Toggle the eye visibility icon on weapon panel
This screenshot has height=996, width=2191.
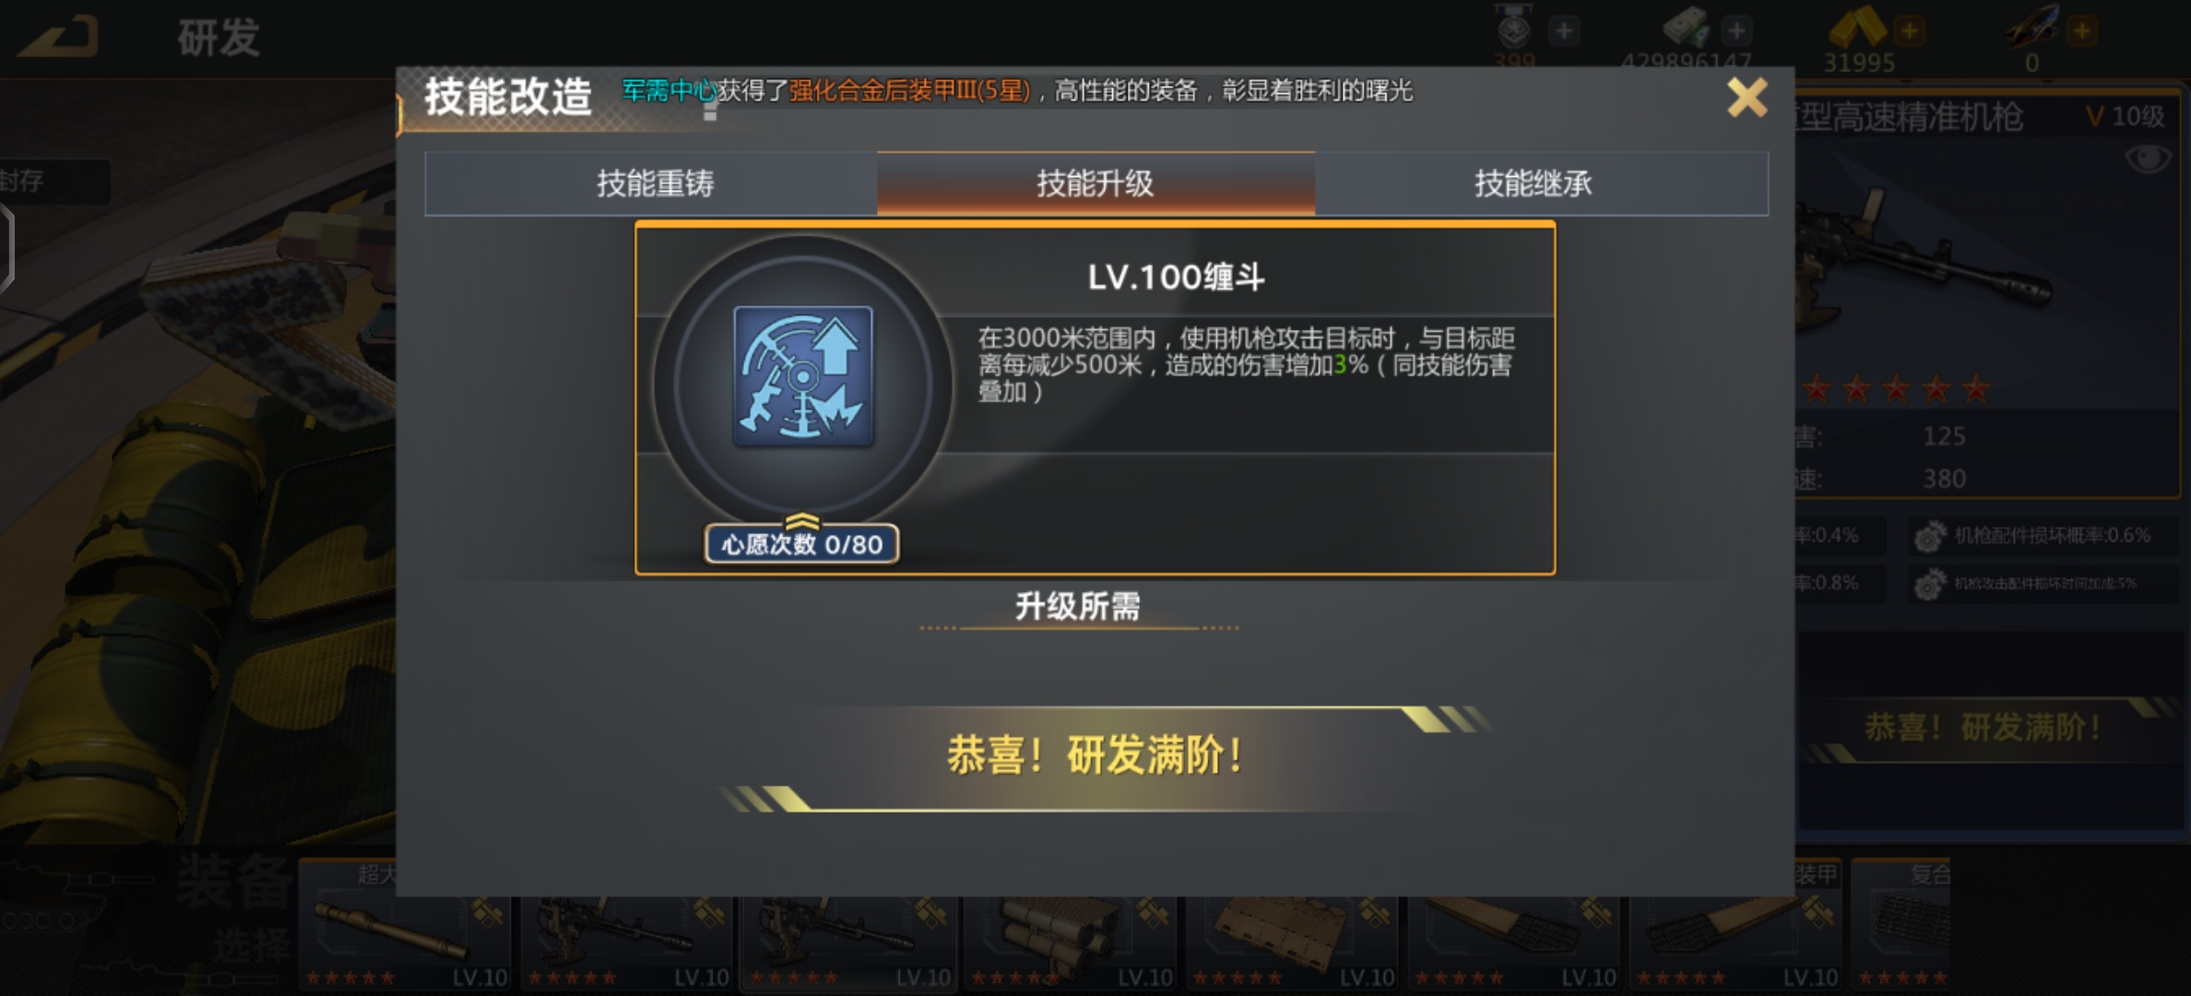[x=2148, y=159]
